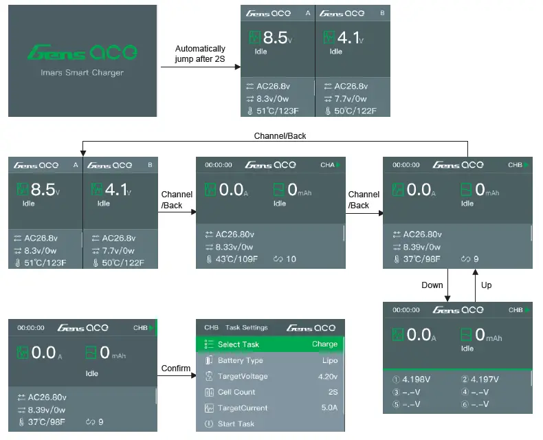Click the Idle status on CHA screen
This screenshot has width=543, height=440.
click(280, 203)
